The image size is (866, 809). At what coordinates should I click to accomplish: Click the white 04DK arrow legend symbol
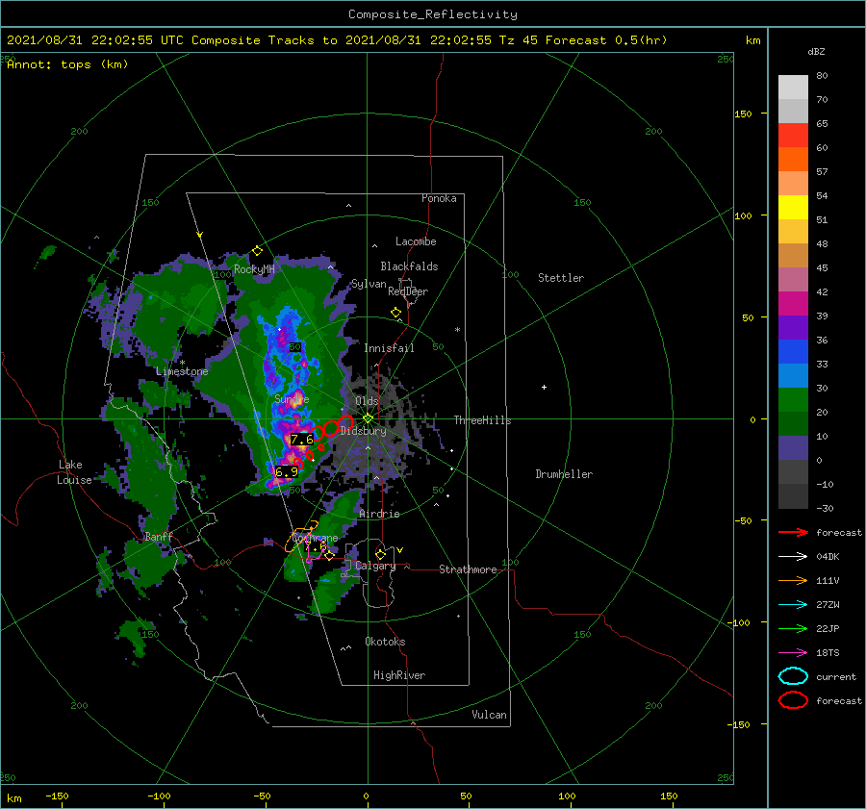point(793,556)
